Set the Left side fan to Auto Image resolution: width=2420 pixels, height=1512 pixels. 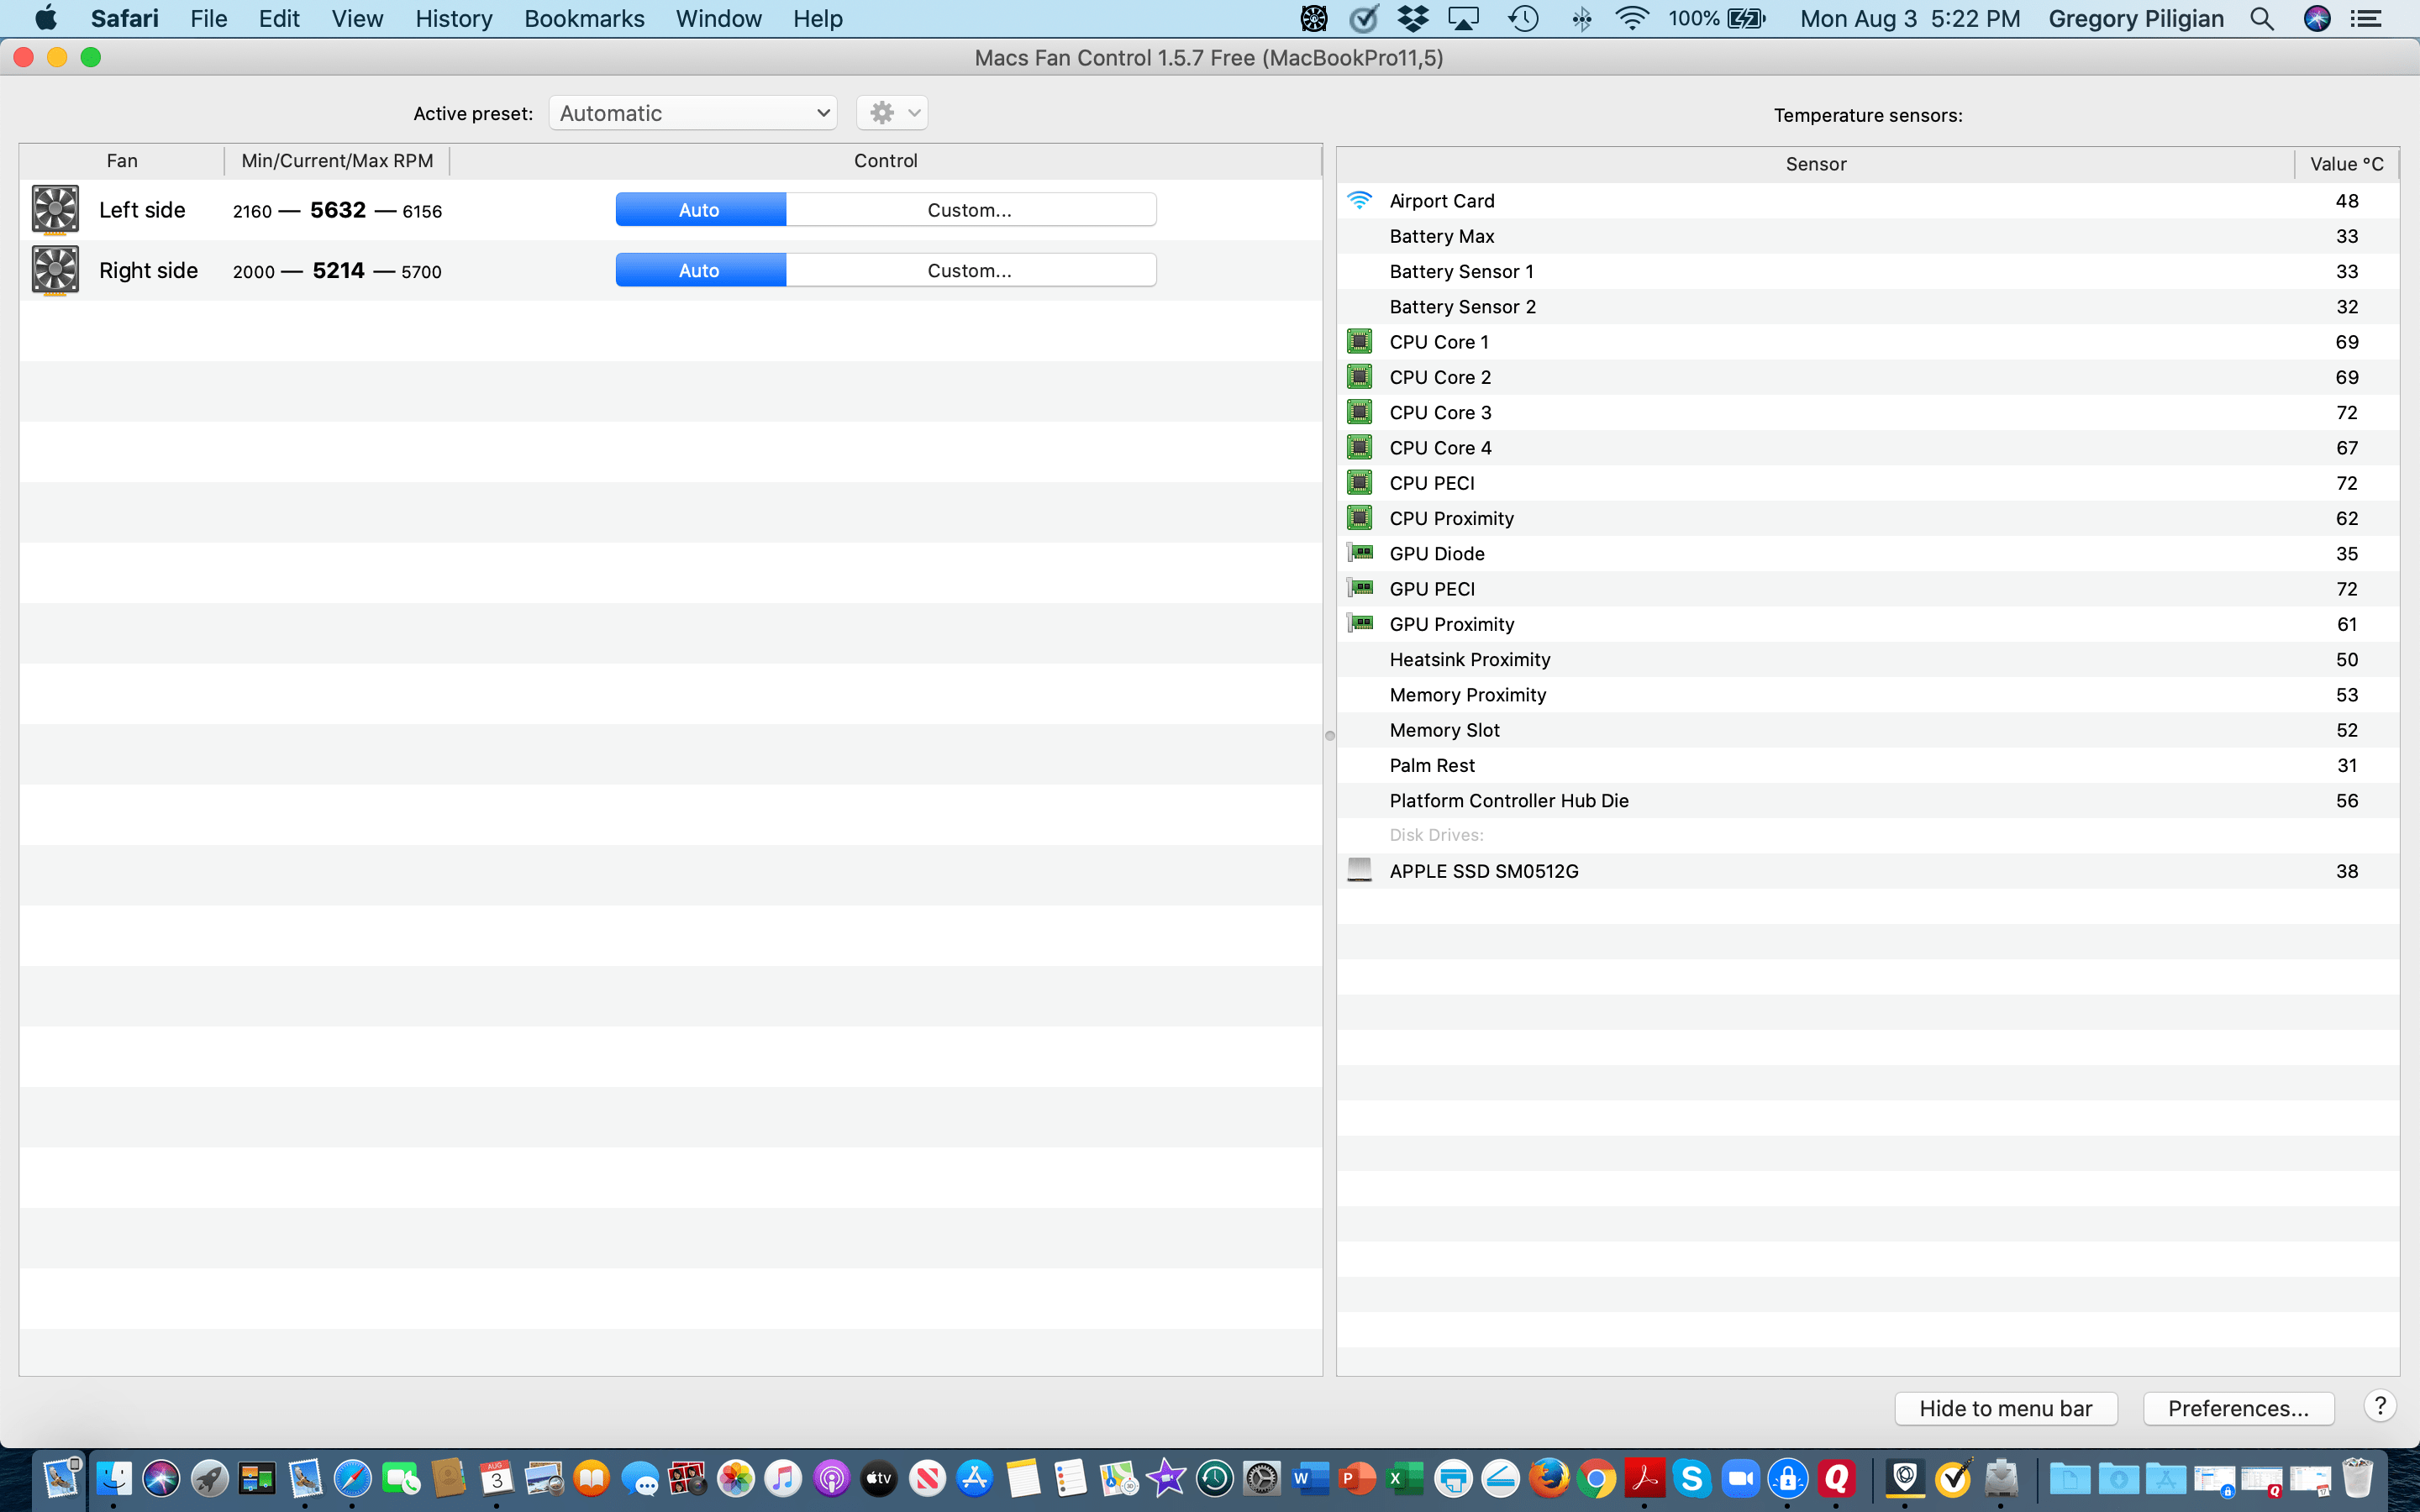[700, 210]
